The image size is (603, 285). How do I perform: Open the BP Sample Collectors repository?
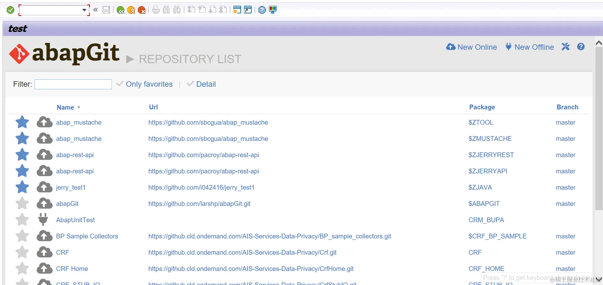(87, 236)
